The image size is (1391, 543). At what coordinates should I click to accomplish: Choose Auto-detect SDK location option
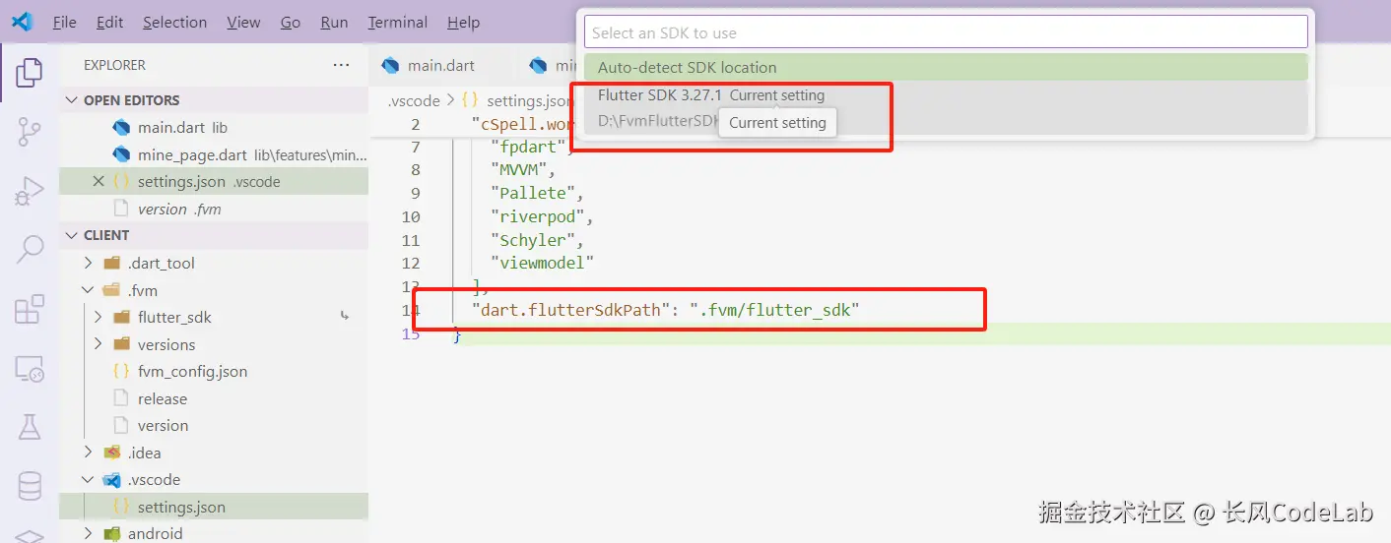tap(946, 67)
